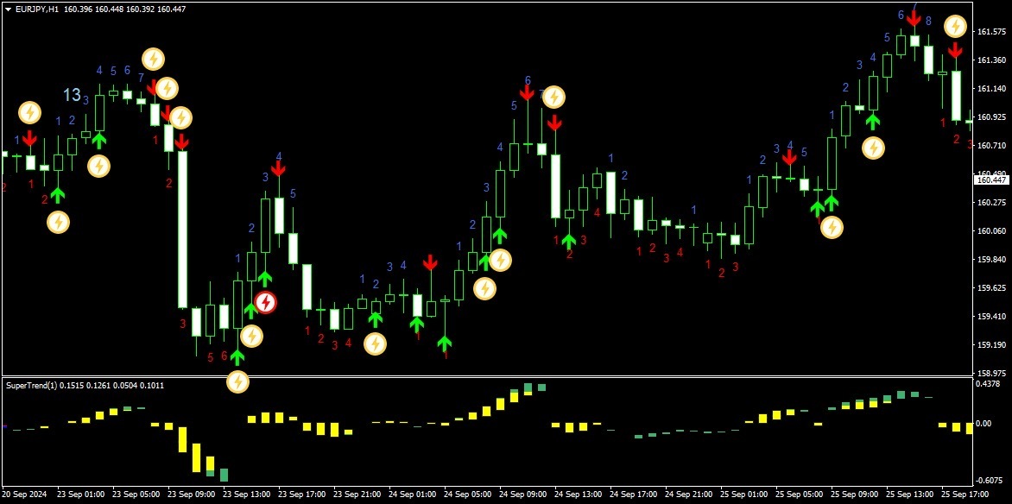Select the SuperTrend(1) indicator label
The height and width of the screenshot is (504, 1012).
click(x=30, y=386)
